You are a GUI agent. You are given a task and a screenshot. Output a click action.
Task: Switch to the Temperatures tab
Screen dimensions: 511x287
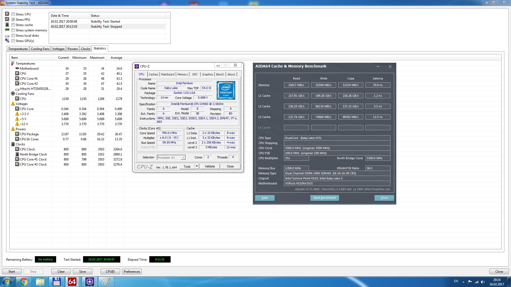pos(18,49)
